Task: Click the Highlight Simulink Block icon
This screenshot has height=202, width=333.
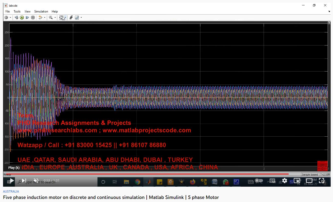Action: point(71,18)
